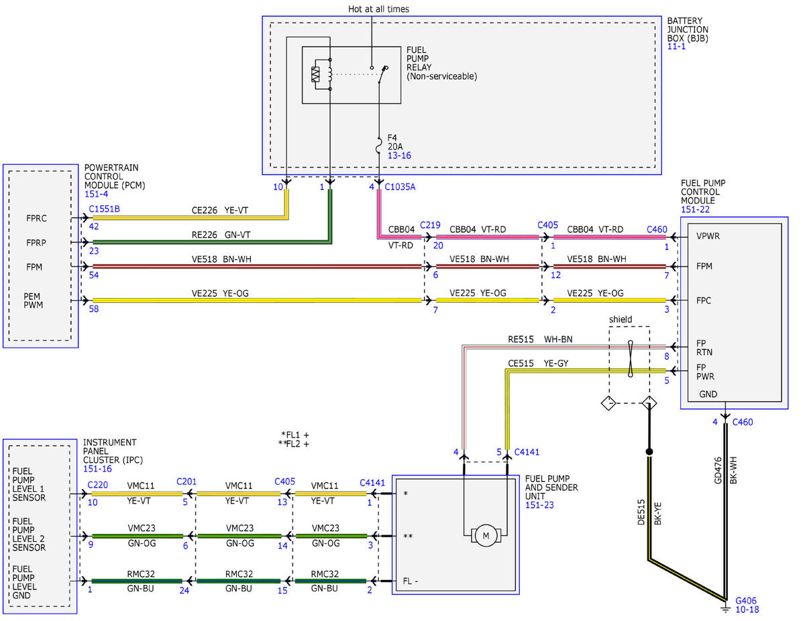Click the "FP PWR" pin label

[706, 371]
